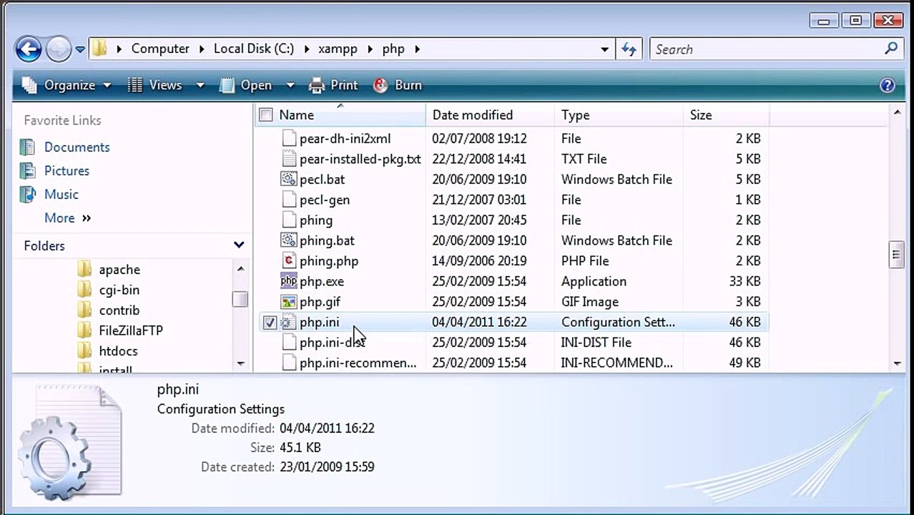Open the recent pages dropdown arrow

coord(79,49)
